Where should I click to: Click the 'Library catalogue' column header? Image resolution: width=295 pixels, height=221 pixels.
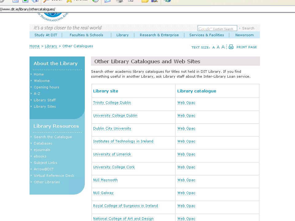pyautogui.click(x=197, y=91)
